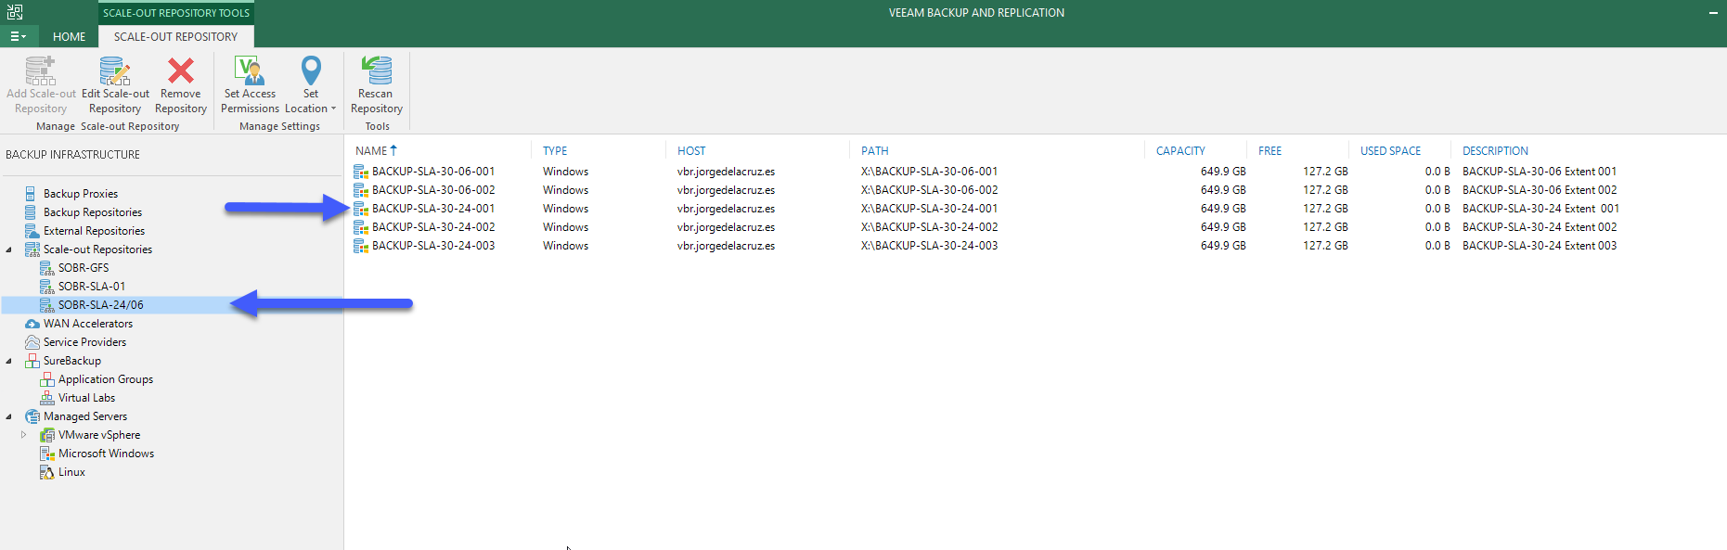Click the Service Providers icon
The height and width of the screenshot is (550, 1727).
32,342
